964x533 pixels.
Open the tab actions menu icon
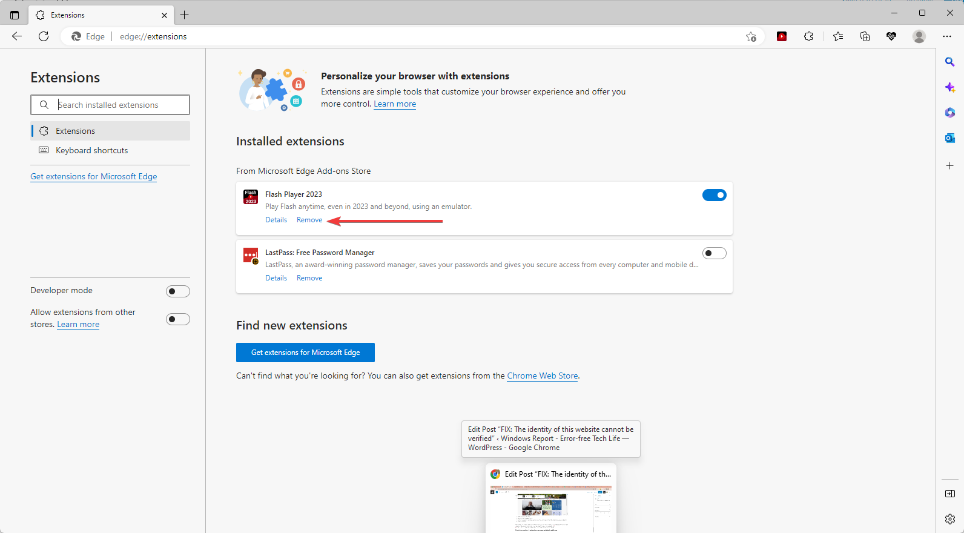15,15
